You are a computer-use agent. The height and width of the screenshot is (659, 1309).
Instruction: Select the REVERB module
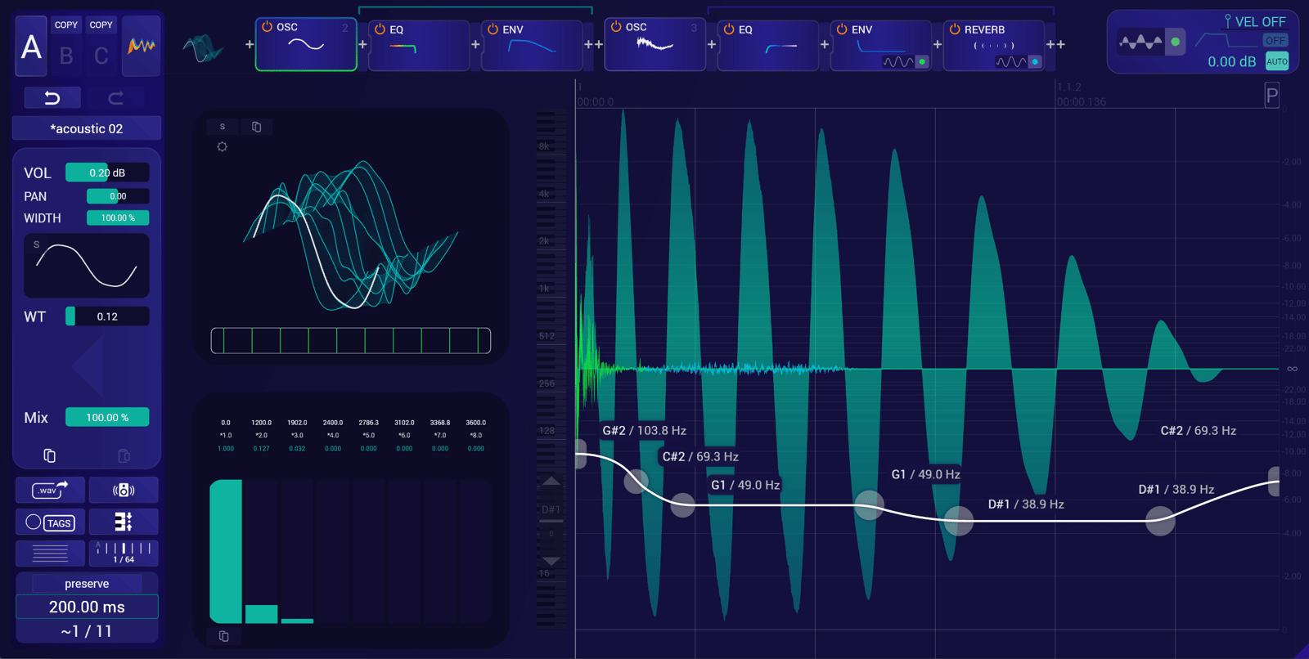click(993, 45)
